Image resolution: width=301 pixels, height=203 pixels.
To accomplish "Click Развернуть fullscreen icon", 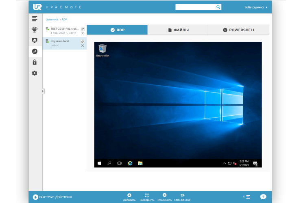I will point(147,195).
